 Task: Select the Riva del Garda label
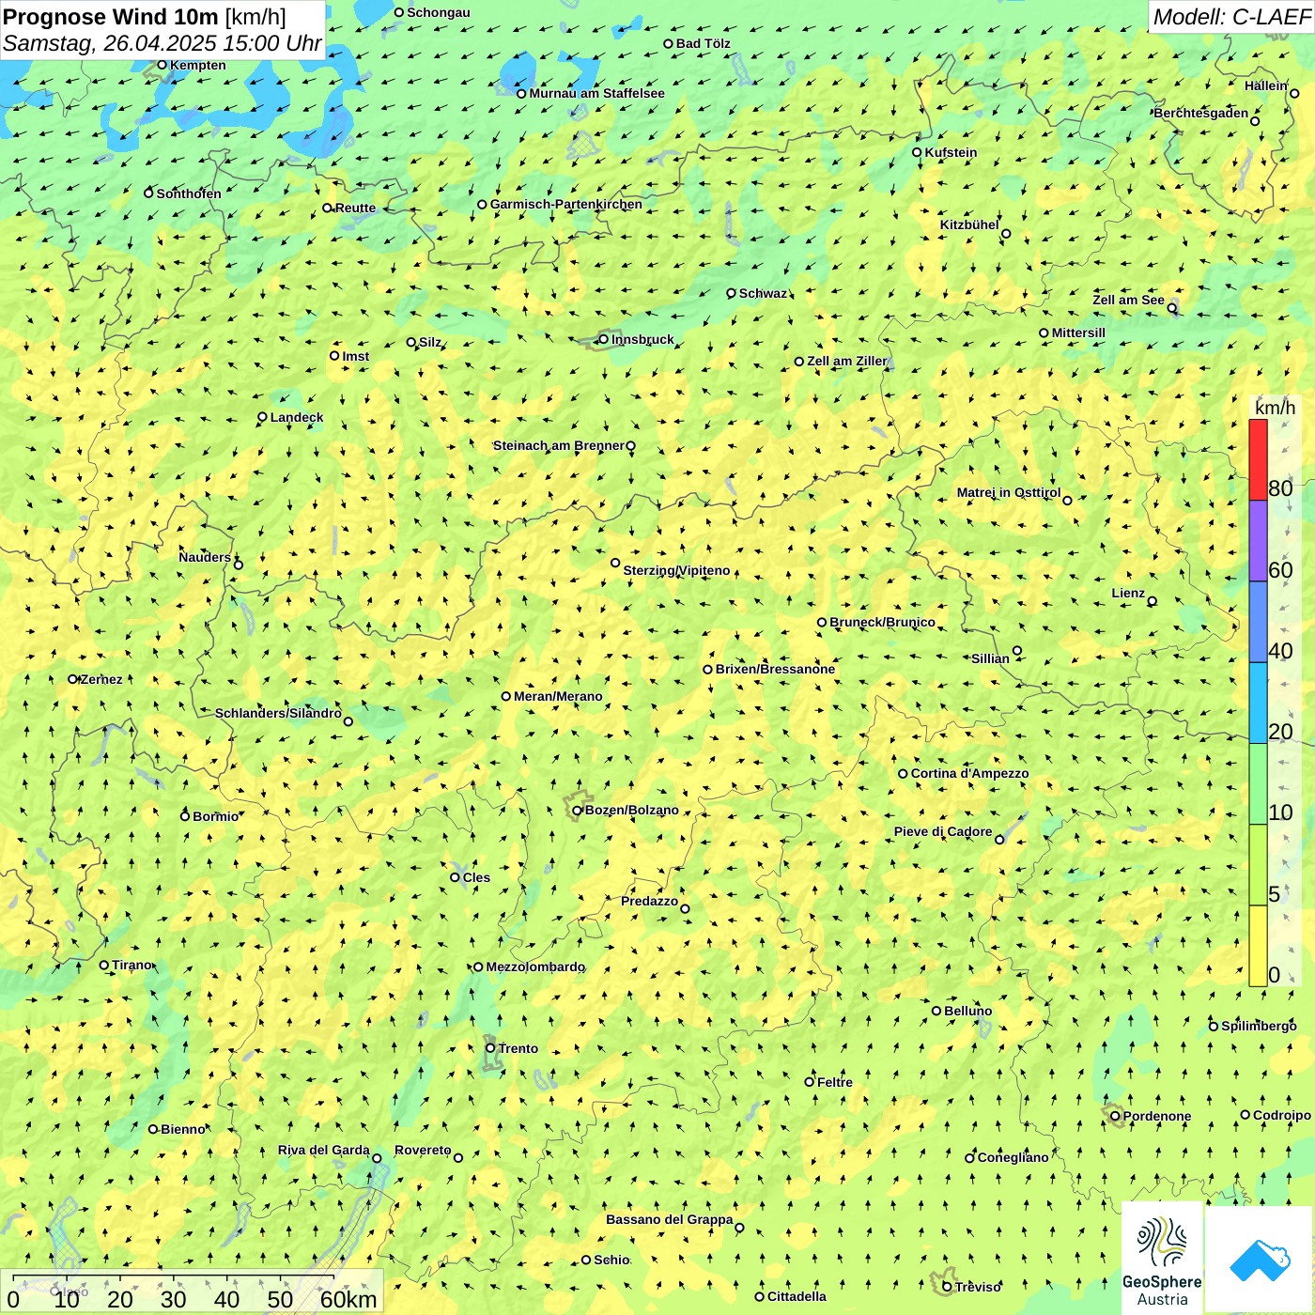point(323,1150)
